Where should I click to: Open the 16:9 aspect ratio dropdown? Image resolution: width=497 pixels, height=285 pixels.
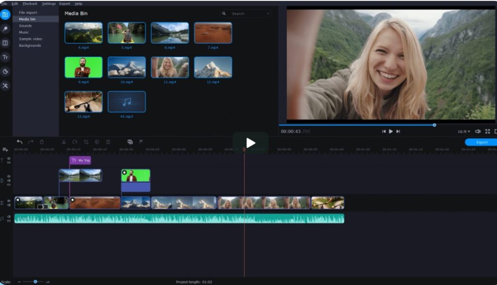click(464, 131)
